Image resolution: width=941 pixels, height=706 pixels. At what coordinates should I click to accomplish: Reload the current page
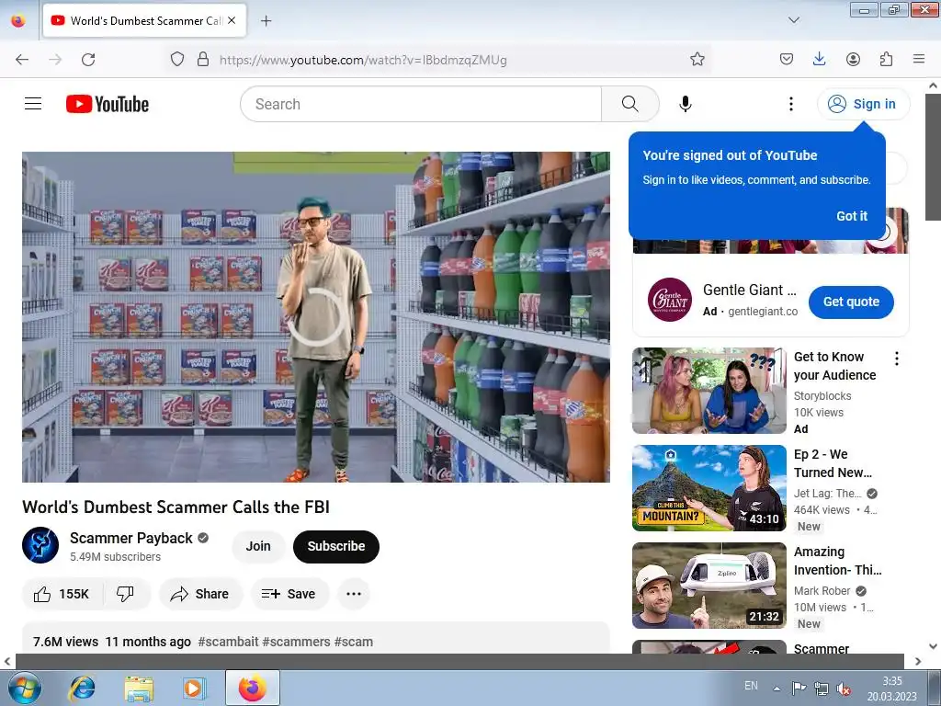tap(88, 60)
